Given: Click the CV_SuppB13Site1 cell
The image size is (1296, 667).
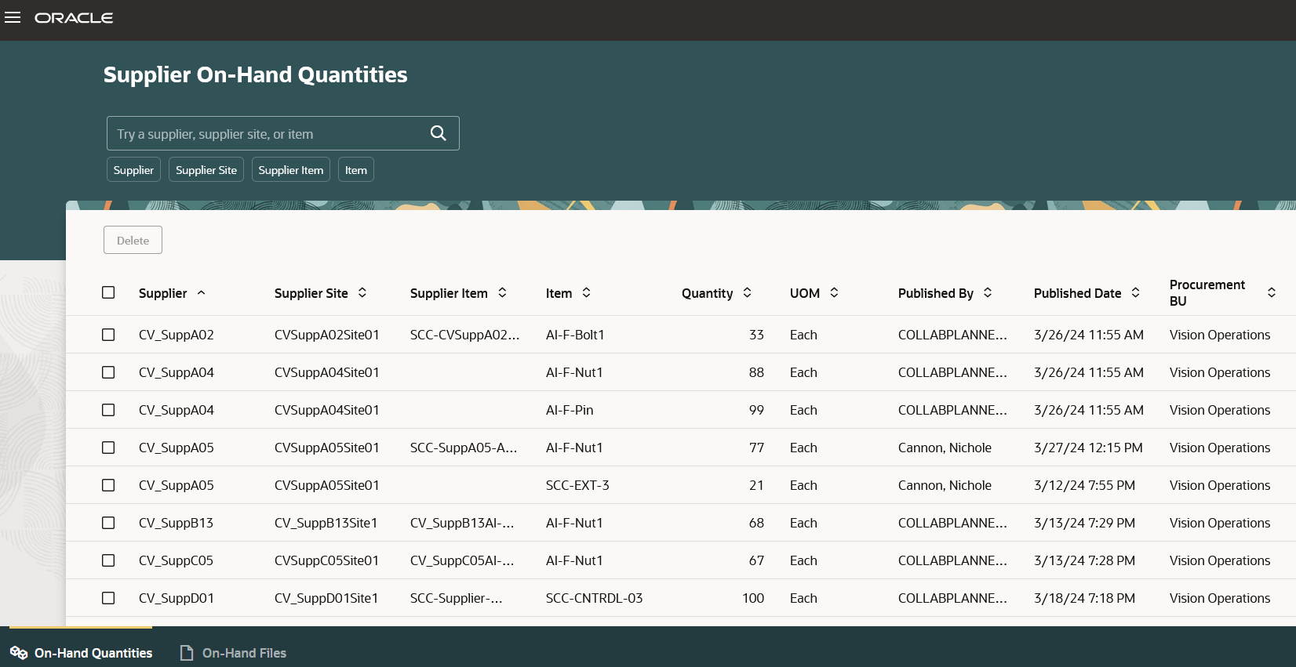Looking at the screenshot, I should (326, 523).
